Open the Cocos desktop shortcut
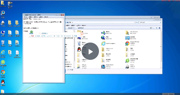The height and width of the screenshot is (95, 180). point(3,24)
